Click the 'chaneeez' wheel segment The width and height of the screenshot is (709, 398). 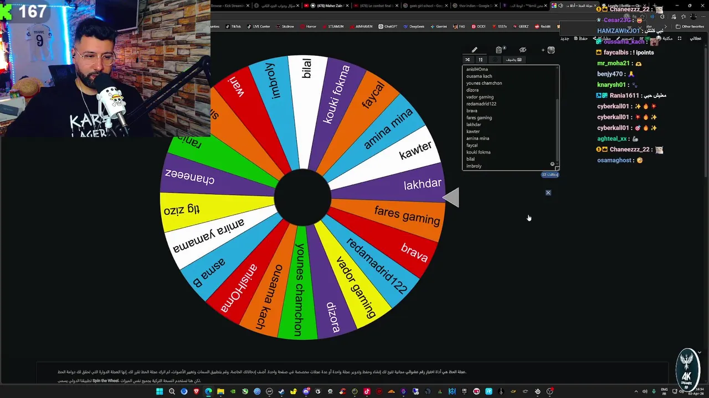[189, 177]
